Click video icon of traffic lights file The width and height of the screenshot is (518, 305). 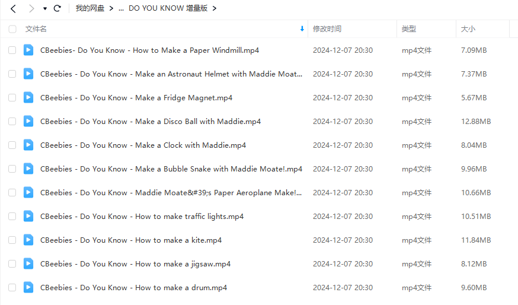tap(28, 216)
